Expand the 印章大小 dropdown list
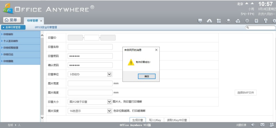The image size is (276, 128). 90,102
